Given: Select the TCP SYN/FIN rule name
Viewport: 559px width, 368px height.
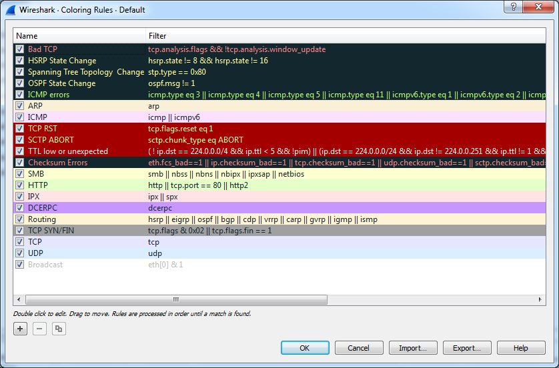Looking at the screenshot, I should click(51, 231).
